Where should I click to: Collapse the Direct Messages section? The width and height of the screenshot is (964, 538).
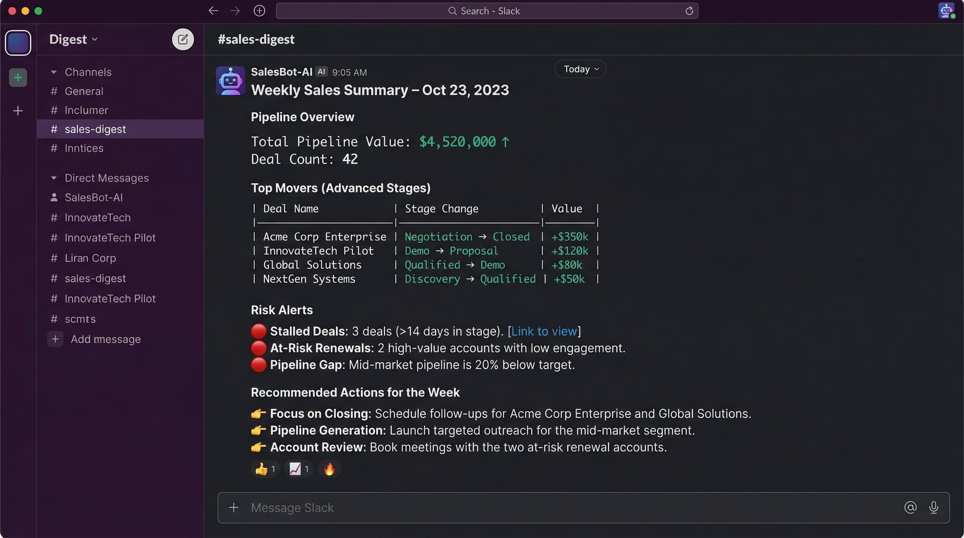(54, 178)
